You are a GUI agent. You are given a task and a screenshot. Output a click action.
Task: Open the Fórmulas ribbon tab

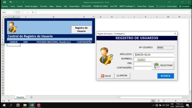(43, 6)
